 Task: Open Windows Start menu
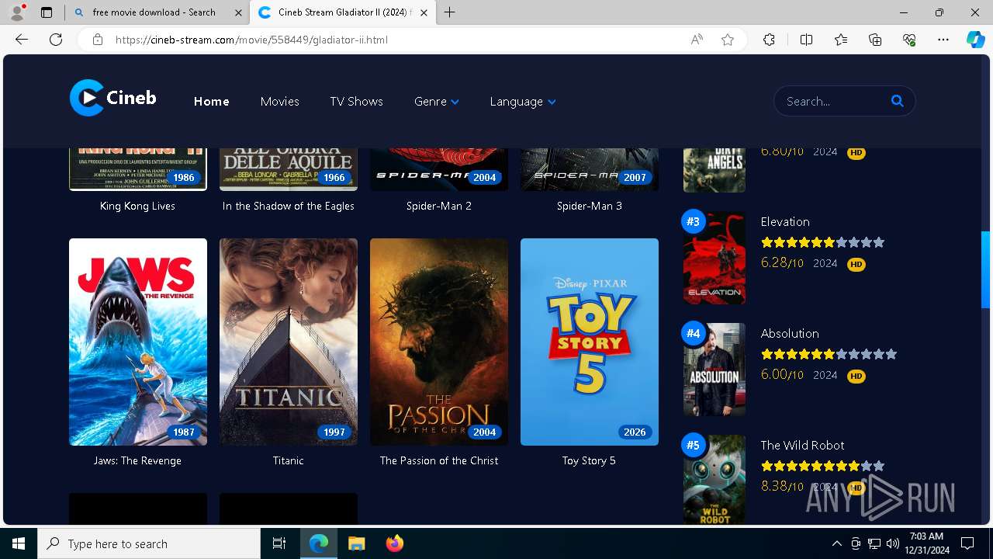click(19, 543)
